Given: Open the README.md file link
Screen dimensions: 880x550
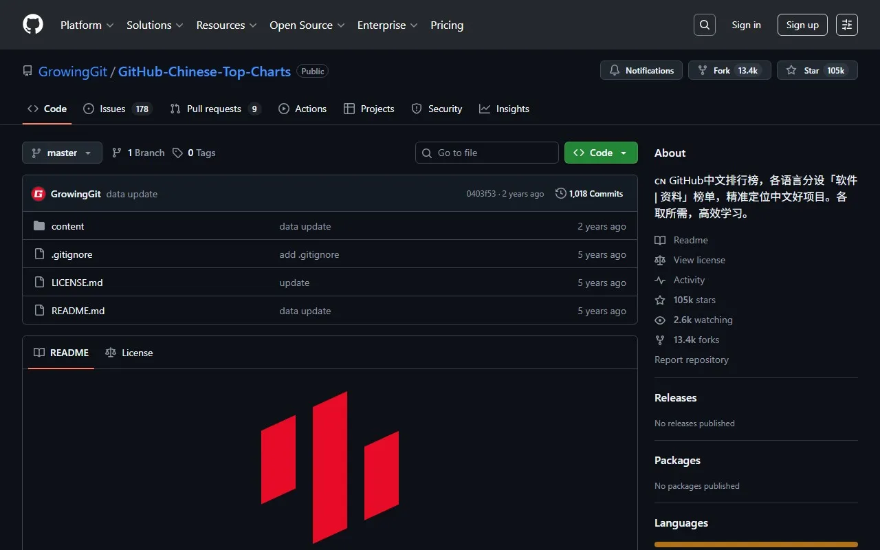Looking at the screenshot, I should pos(78,311).
